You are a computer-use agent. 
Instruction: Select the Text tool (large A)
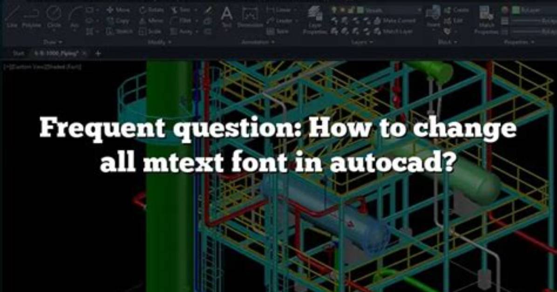tap(227, 17)
